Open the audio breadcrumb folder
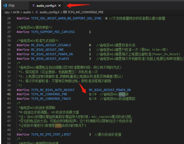This screenshot has height=144, width=184. 27,12
